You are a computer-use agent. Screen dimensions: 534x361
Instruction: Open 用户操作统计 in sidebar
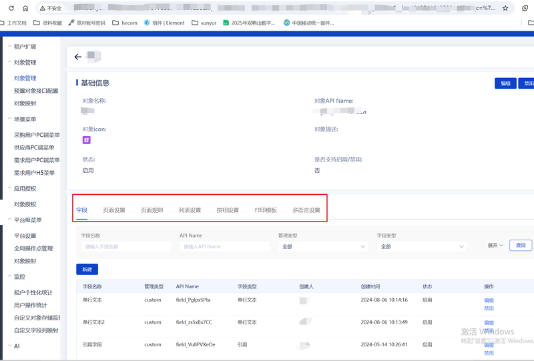pos(31,305)
